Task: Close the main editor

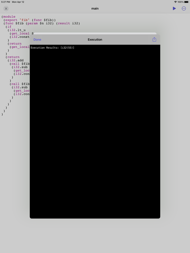Action: [x=6, y=9]
